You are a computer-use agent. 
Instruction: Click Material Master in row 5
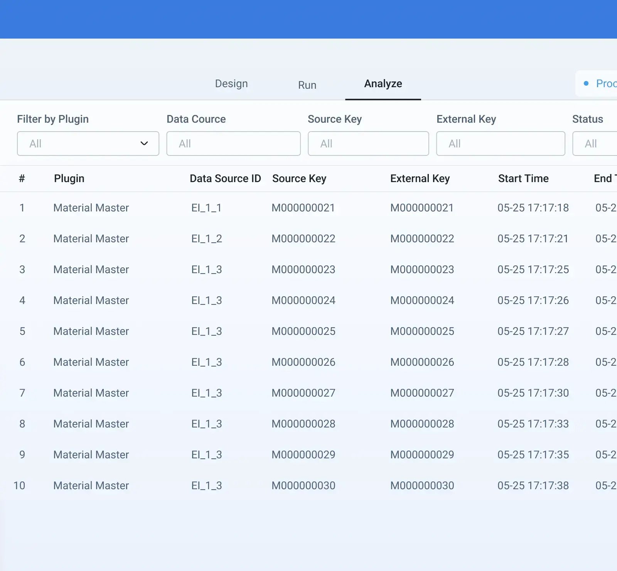pos(91,331)
